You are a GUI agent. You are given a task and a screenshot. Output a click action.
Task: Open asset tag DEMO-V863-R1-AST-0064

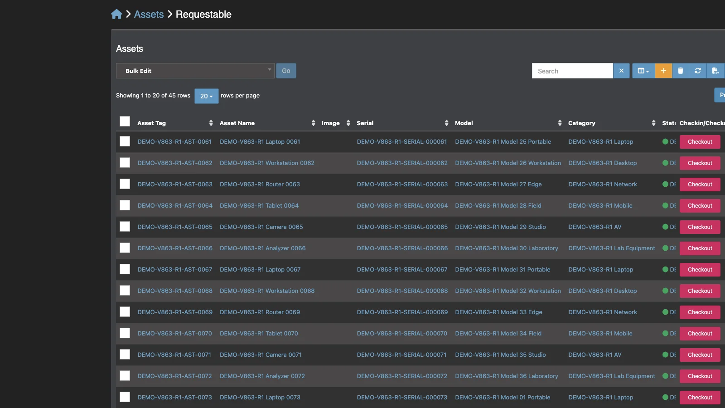tap(175, 205)
